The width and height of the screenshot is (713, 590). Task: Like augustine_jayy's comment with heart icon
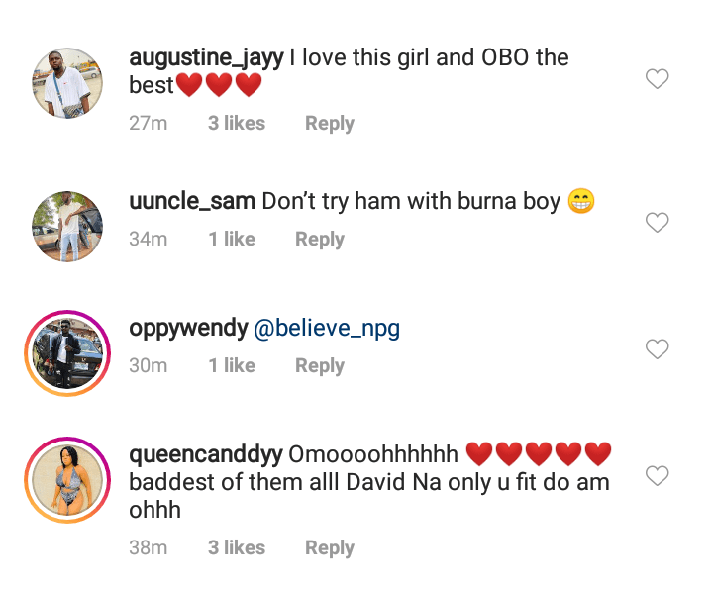(658, 79)
